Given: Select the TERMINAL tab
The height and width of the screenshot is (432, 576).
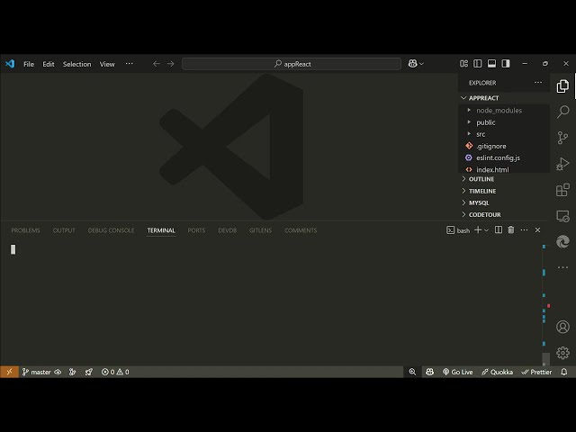Looking at the screenshot, I should pos(161,230).
